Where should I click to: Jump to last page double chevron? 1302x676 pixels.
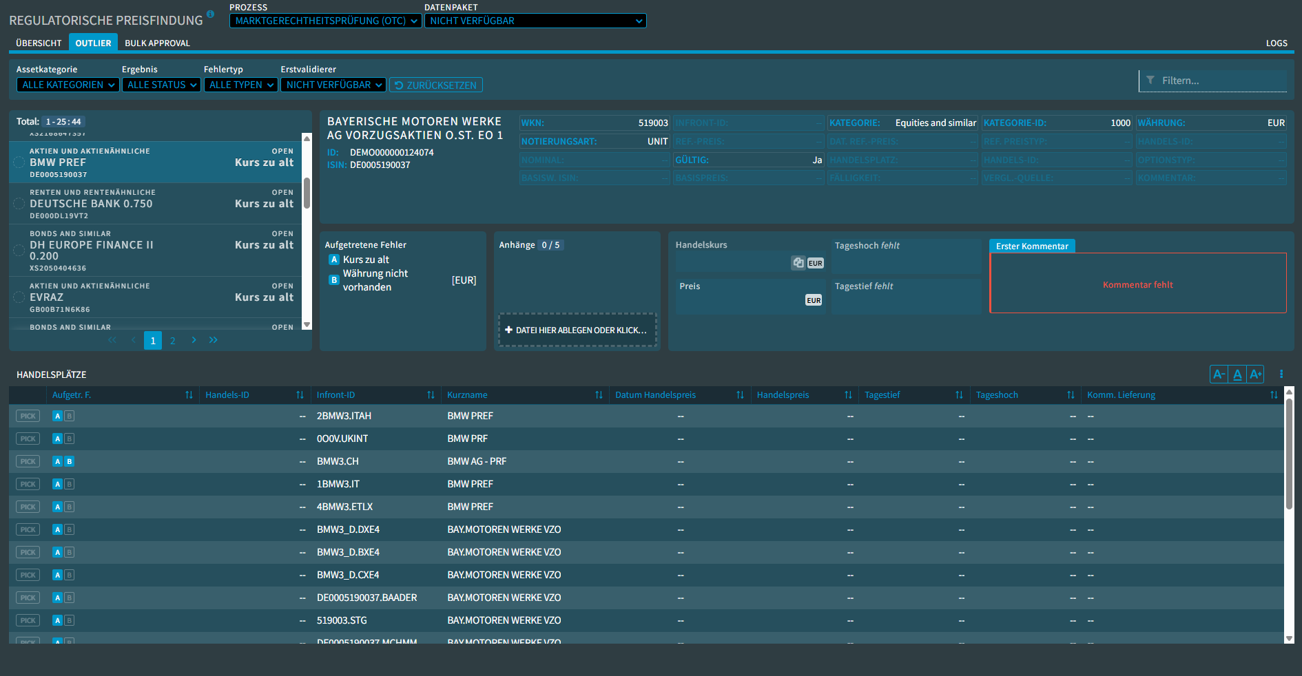pyautogui.click(x=214, y=340)
